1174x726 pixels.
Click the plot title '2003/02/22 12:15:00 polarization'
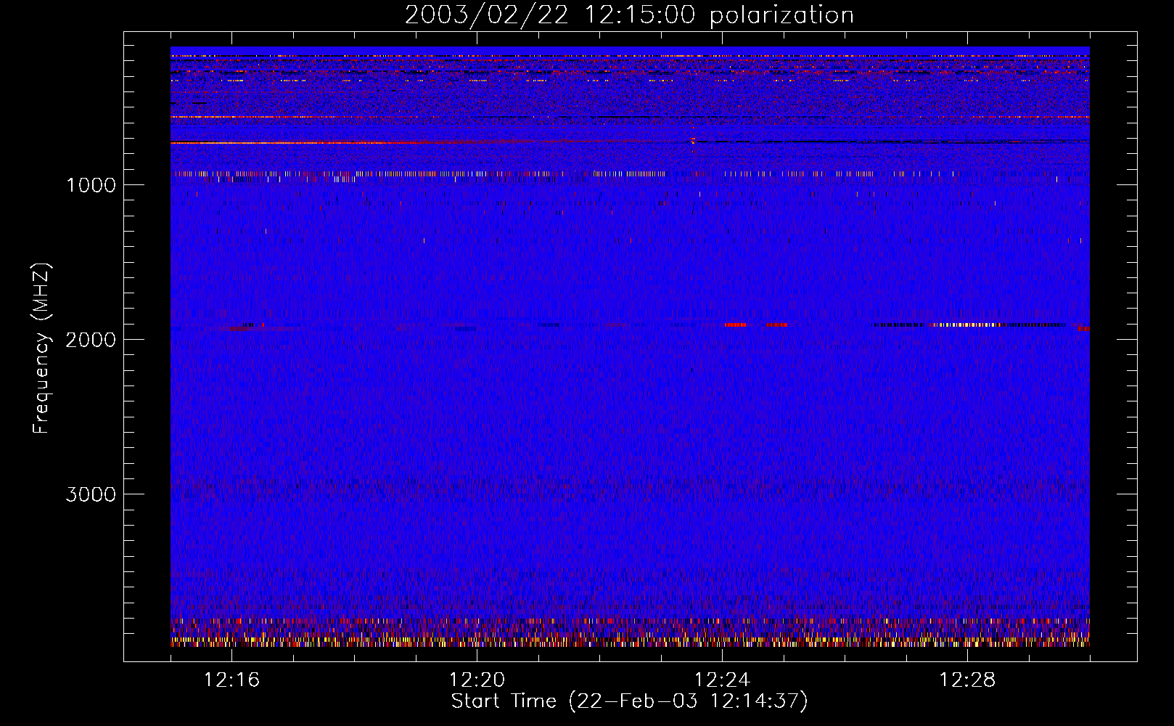tap(629, 15)
